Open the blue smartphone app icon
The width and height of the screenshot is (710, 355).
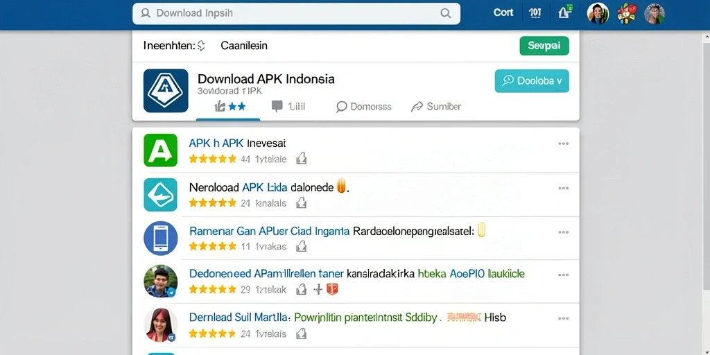click(x=160, y=239)
